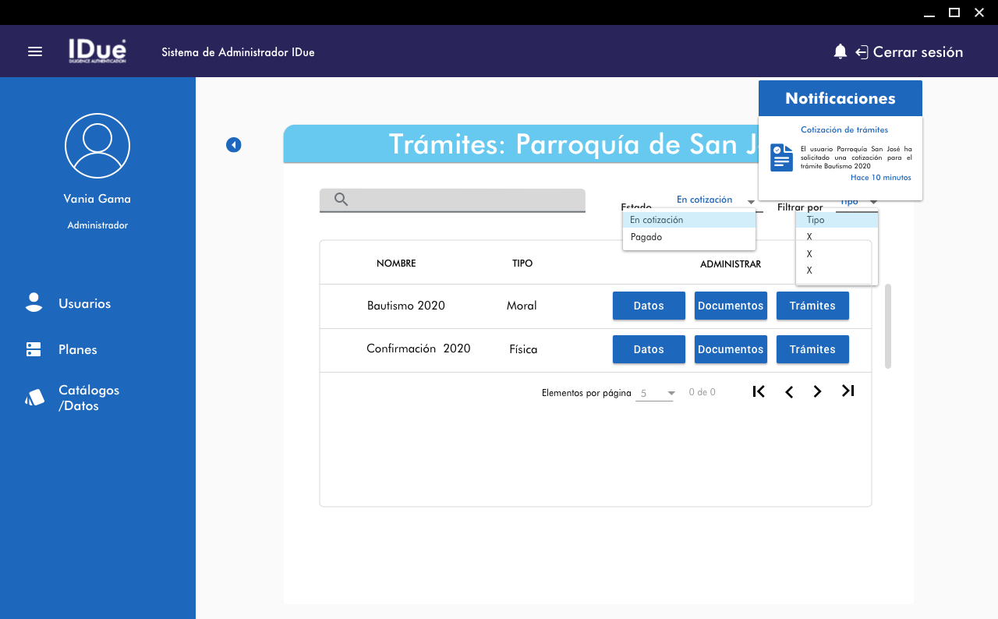Collapse sidebar with the left arrow icon
The height and width of the screenshot is (619, 998).
pos(234,145)
